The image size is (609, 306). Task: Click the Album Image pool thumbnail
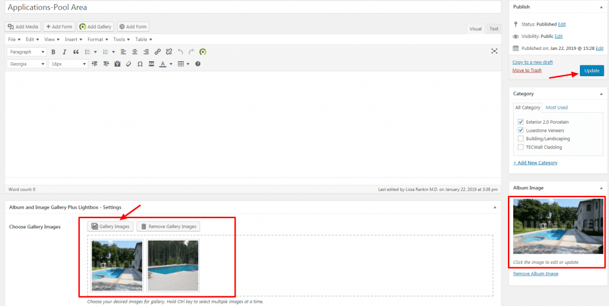(558, 227)
